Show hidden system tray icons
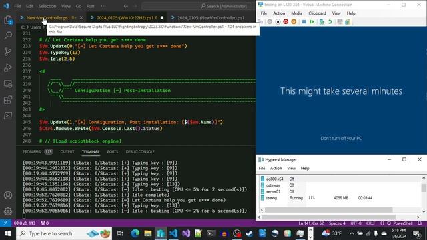 tap(352, 233)
